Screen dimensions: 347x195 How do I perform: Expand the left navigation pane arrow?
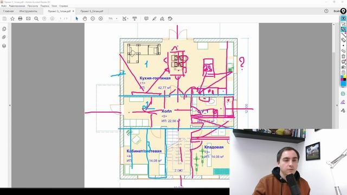[10, 106]
